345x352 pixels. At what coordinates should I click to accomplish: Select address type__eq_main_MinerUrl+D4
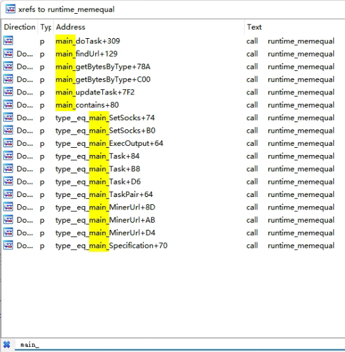click(x=106, y=233)
